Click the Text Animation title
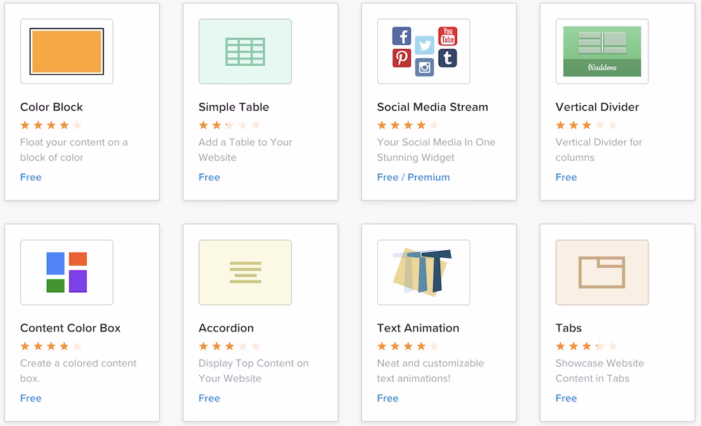 pos(418,328)
